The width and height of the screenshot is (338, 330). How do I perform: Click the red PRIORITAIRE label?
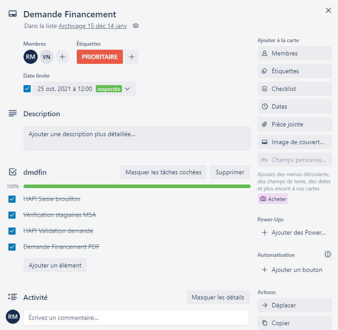click(x=100, y=57)
